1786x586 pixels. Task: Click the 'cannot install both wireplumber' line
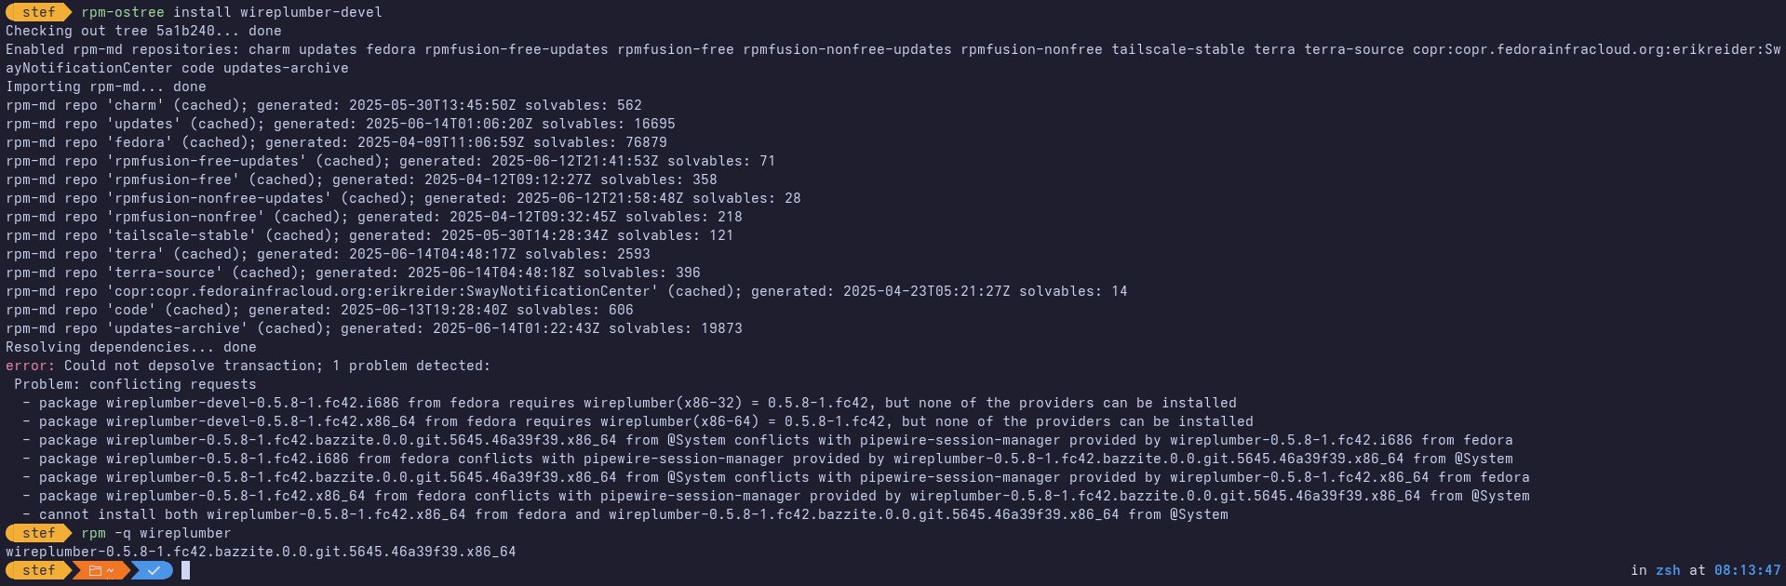[x=625, y=514]
